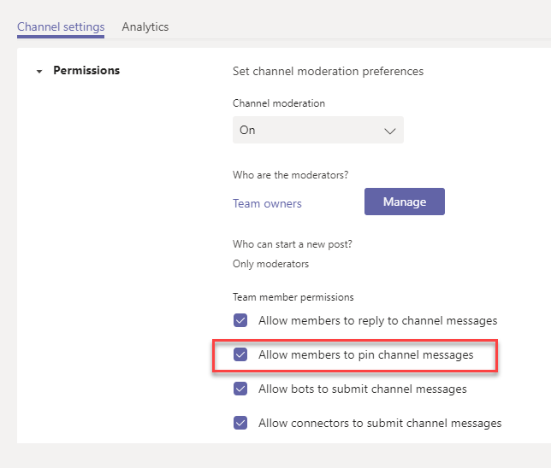The height and width of the screenshot is (468, 551).
Task: Click the 'On' value in moderation box
Action: click(247, 130)
